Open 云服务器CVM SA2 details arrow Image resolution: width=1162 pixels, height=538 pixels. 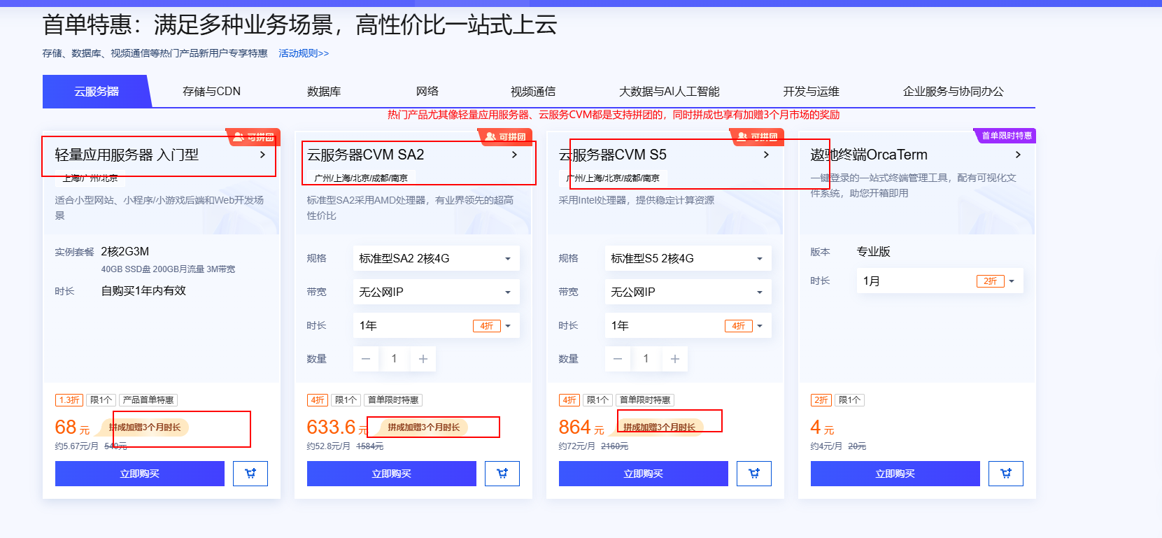tap(514, 155)
